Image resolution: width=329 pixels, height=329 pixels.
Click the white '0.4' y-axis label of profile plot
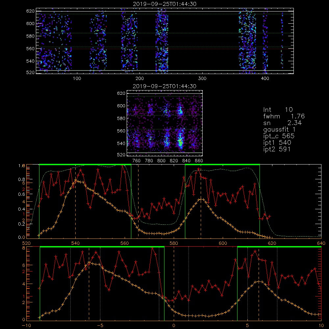pyautogui.click(x=22, y=209)
